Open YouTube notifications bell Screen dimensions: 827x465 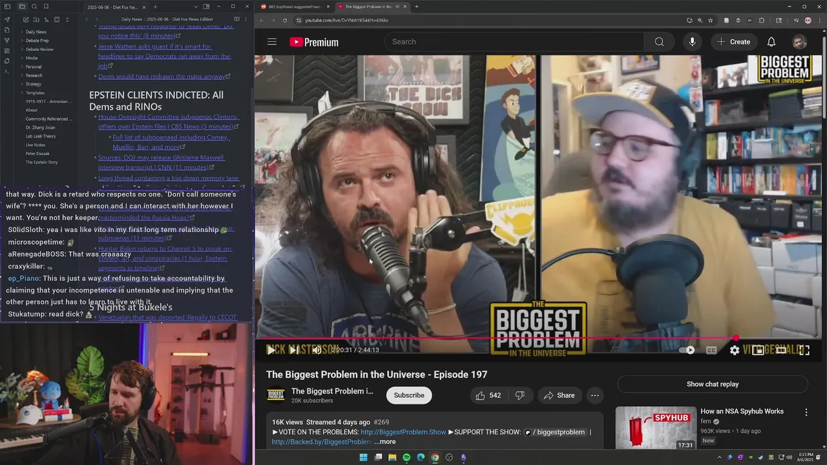[771, 42]
